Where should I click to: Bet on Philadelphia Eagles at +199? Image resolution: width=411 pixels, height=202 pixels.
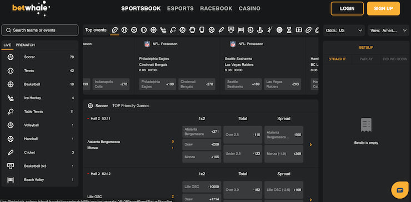[x=158, y=84]
